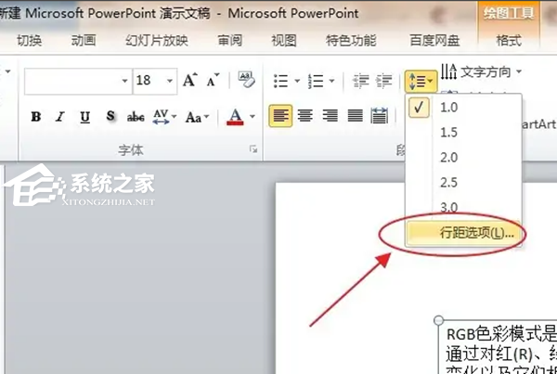Switch to 动画 animations tab
The width and height of the screenshot is (557, 374).
(x=84, y=41)
